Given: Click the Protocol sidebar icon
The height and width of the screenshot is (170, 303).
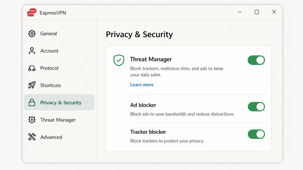Looking at the screenshot, I should [32, 68].
